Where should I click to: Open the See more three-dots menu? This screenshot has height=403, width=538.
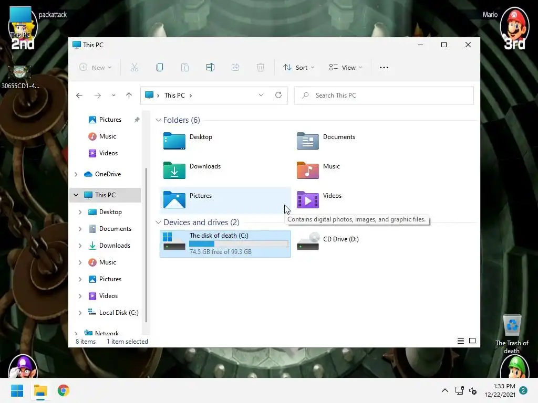pyautogui.click(x=384, y=68)
